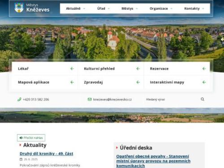Open the Aktuálně menu item

click(x=73, y=9)
